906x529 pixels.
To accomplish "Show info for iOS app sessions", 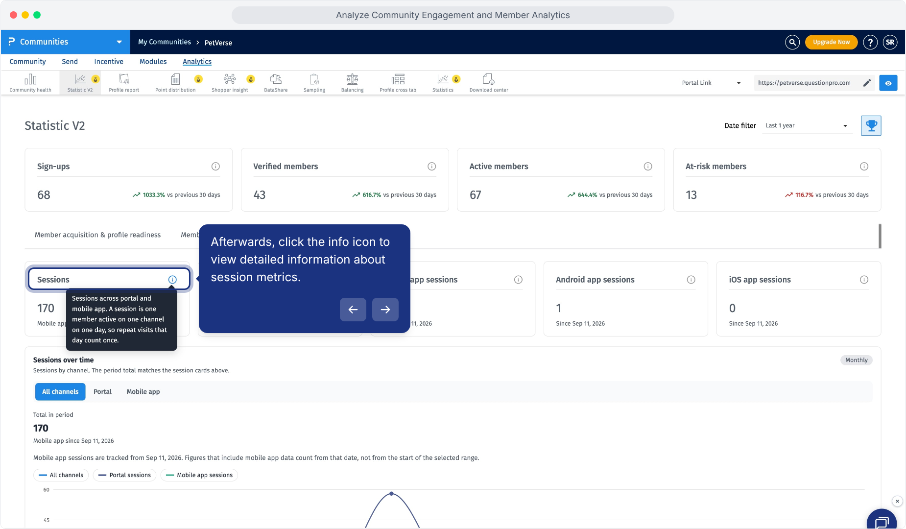I will [x=864, y=280].
